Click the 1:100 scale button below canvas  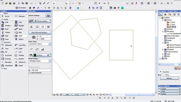coord(67,95)
